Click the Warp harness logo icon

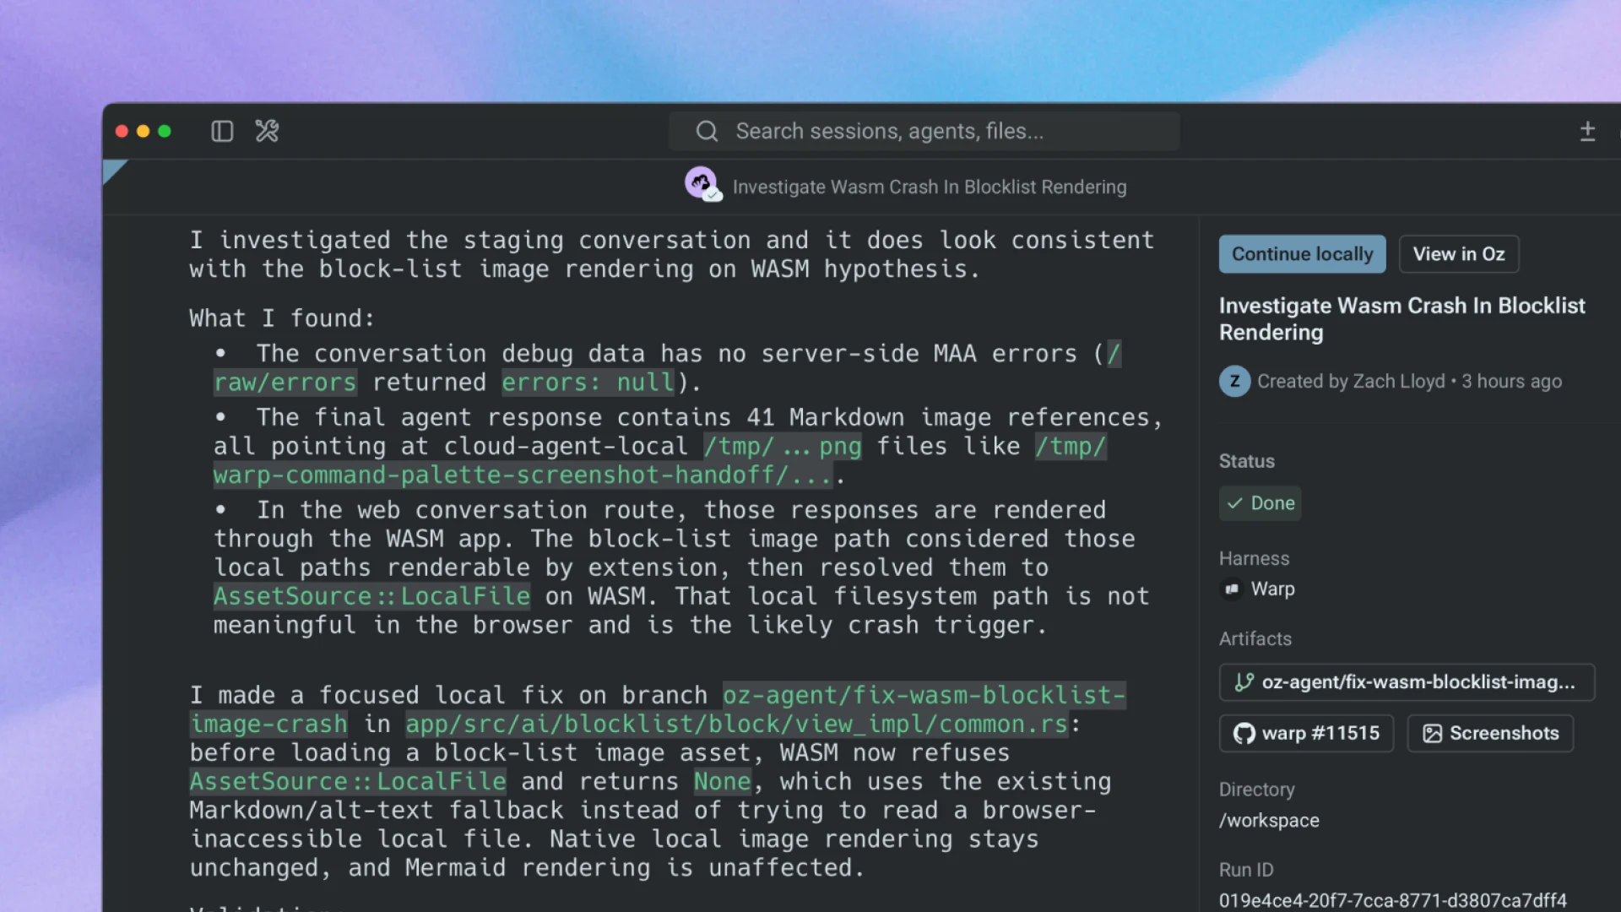point(1232,589)
